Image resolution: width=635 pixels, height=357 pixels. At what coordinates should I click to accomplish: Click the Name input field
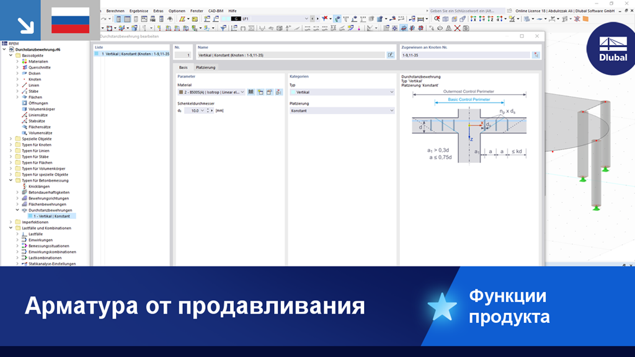pyautogui.click(x=291, y=55)
